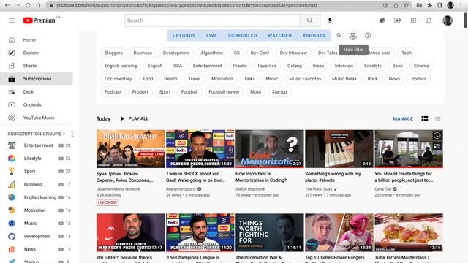Toggle the Dev Interview filter chip
468x263 pixels.
tap(293, 53)
